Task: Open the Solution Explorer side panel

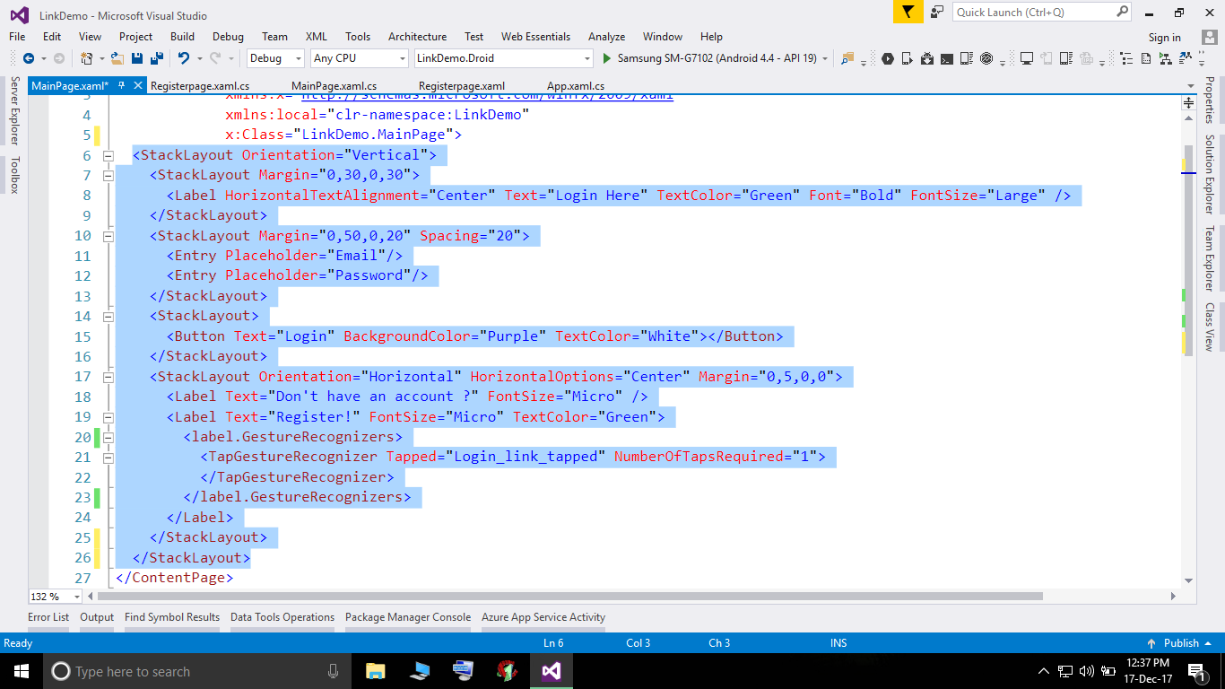Action: click(x=1215, y=172)
